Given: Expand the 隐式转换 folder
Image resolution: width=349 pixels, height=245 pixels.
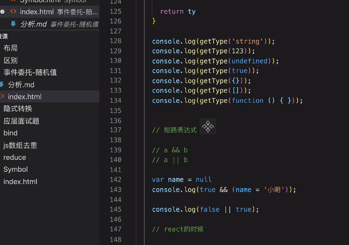Looking at the screenshot, I should 18,109.
